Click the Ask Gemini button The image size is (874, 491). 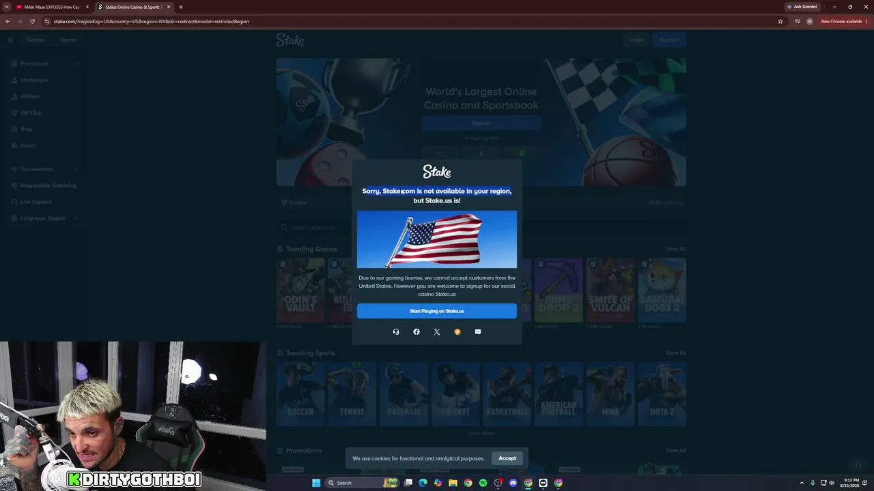coord(802,7)
